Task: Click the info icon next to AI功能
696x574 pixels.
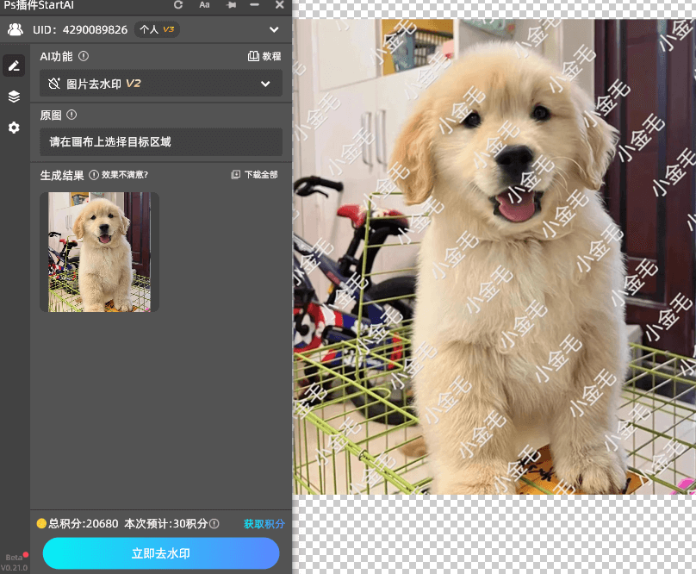Action: click(82, 56)
